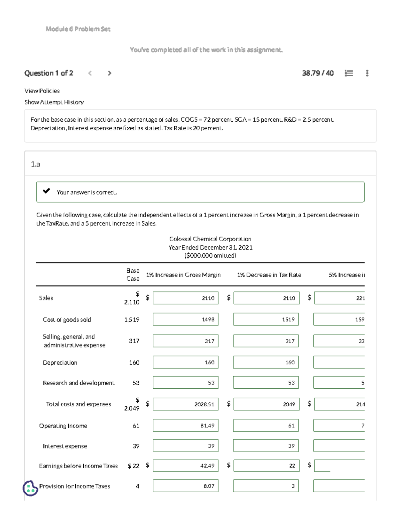401x519 pixels.
Task: Click the previous question chevron arrow
Action: pyautogui.click(x=90, y=73)
